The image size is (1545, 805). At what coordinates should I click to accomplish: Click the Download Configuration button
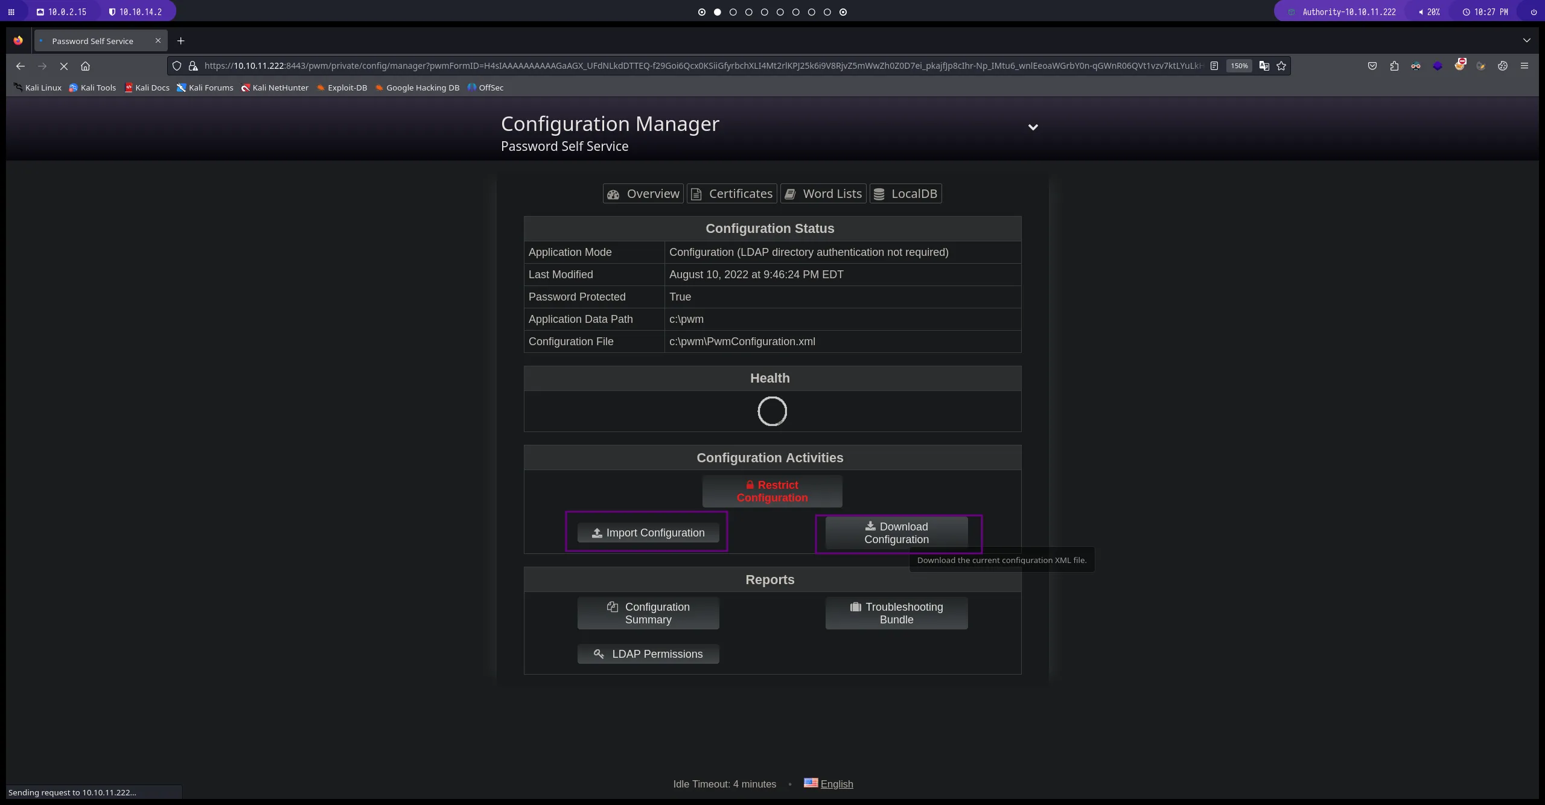point(896,533)
